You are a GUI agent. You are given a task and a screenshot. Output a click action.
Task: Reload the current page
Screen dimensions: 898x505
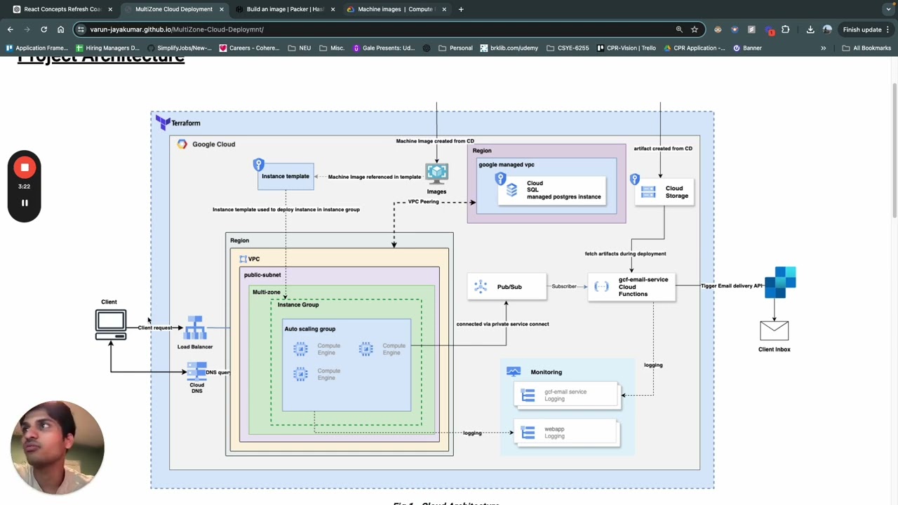tap(43, 29)
